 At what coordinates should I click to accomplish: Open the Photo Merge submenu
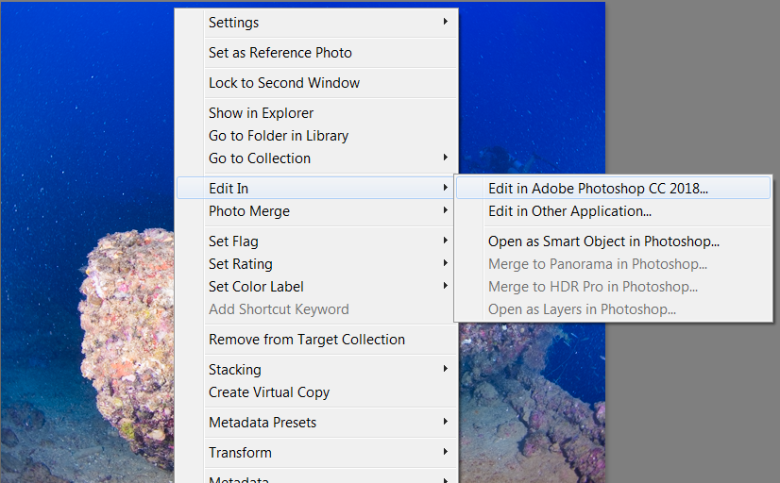(316, 211)
